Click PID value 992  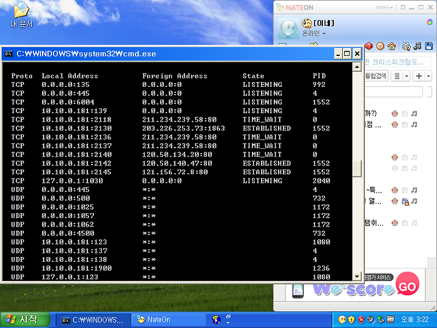point(319,84)
